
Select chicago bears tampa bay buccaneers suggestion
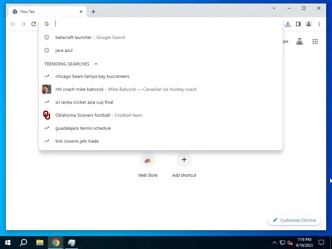pyautogui.click(x=161, y=76)
